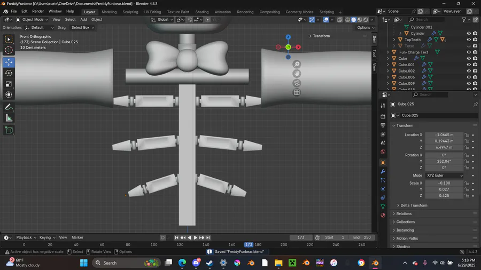Toggle camera view icon in viewport

tap(297, 83)
